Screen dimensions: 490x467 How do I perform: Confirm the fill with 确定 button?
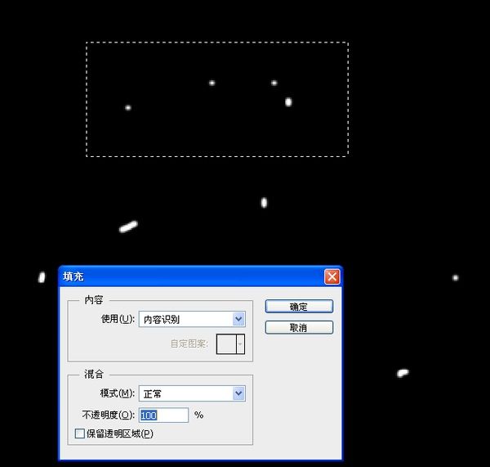point(299,307)
